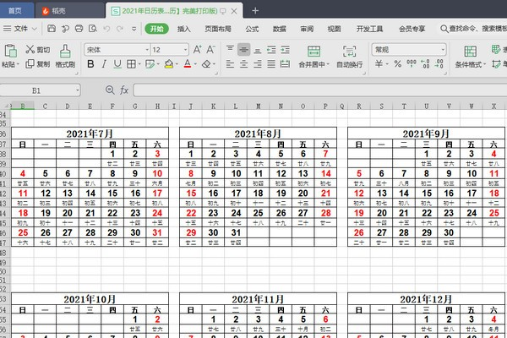The height and width of the screenshot is (338, 507).
Task: Click the fx insert function icon
Action: (x=124, y=90)
